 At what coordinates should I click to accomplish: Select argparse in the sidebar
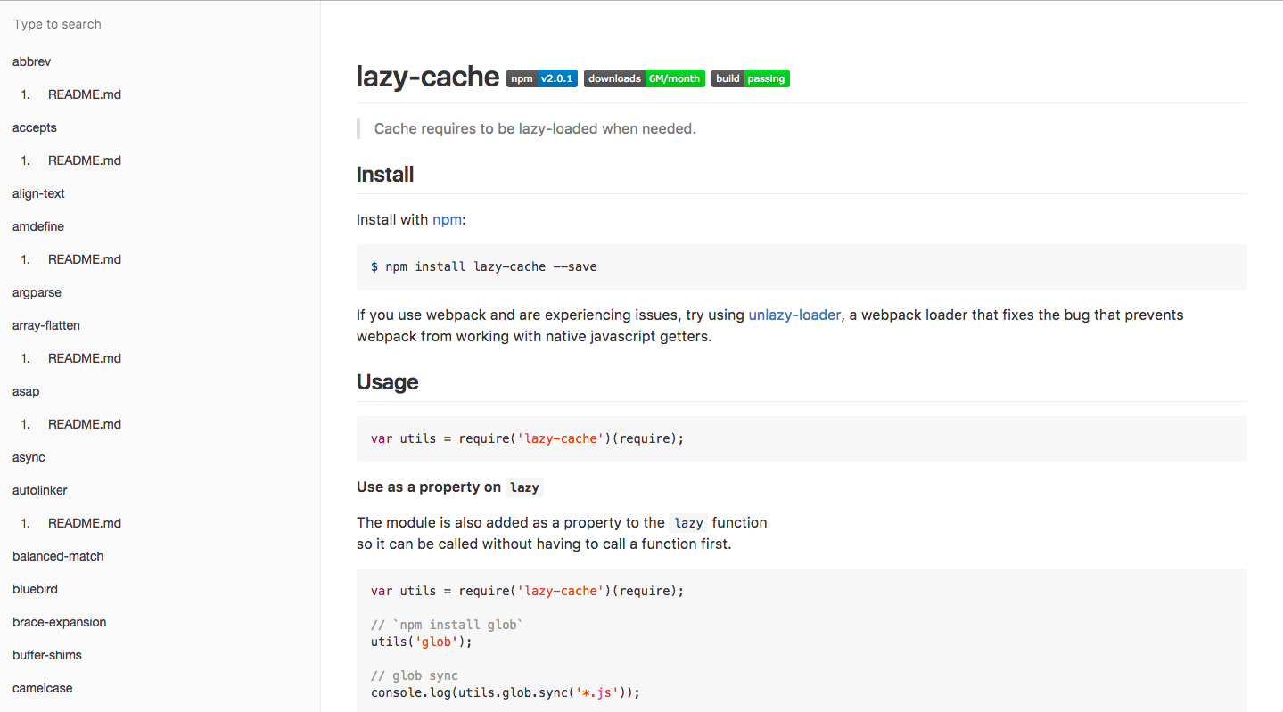[37, 292]
